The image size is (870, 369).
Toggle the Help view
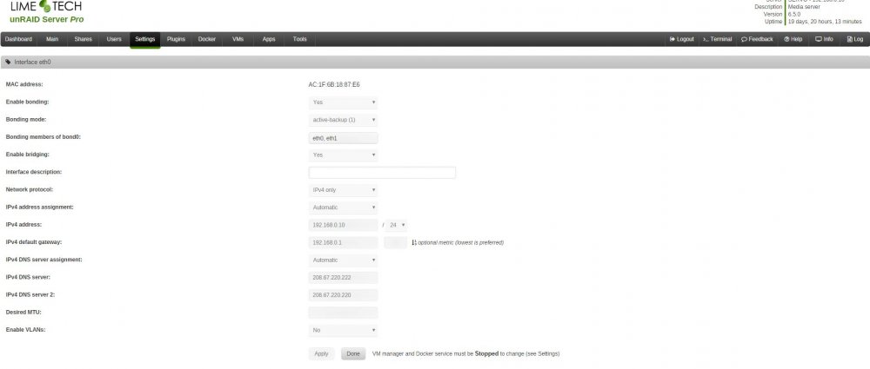[793, 39]
